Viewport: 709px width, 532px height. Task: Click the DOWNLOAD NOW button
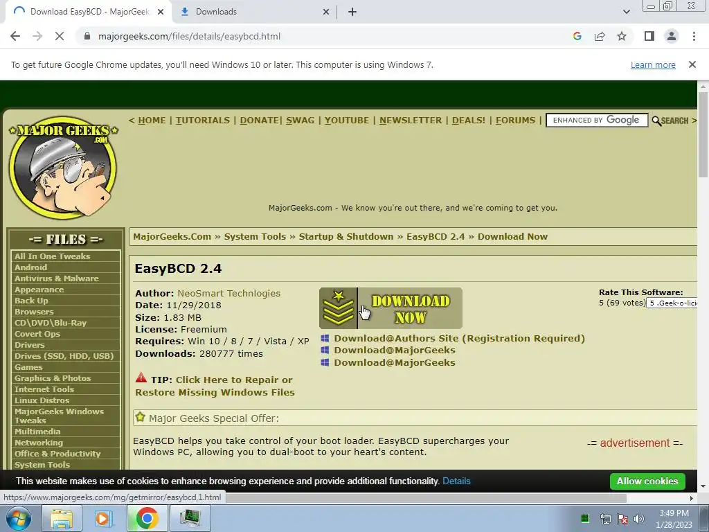point(391,308)
